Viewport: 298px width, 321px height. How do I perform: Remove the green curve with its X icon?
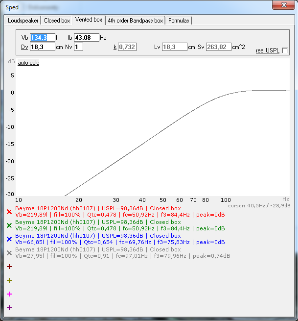click(9, 225)
